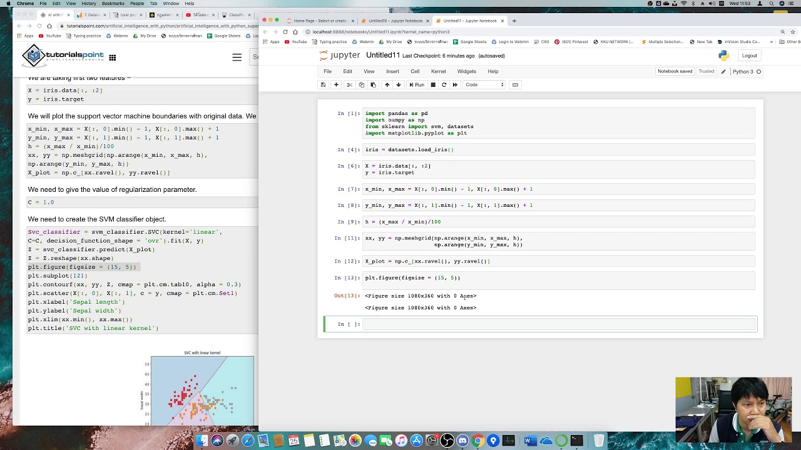The width and height of the screenshot is (801, 450).
Task: Open the Jupyter File menu
Action: [327, 71]
